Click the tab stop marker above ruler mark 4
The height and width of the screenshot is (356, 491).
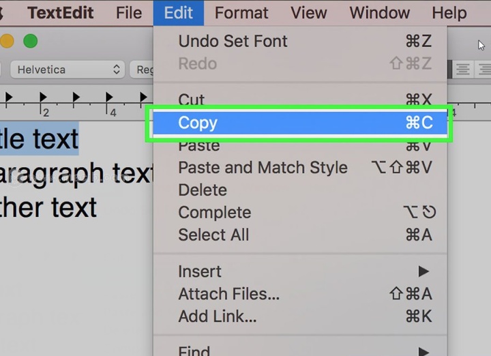(x=109, y=97)
